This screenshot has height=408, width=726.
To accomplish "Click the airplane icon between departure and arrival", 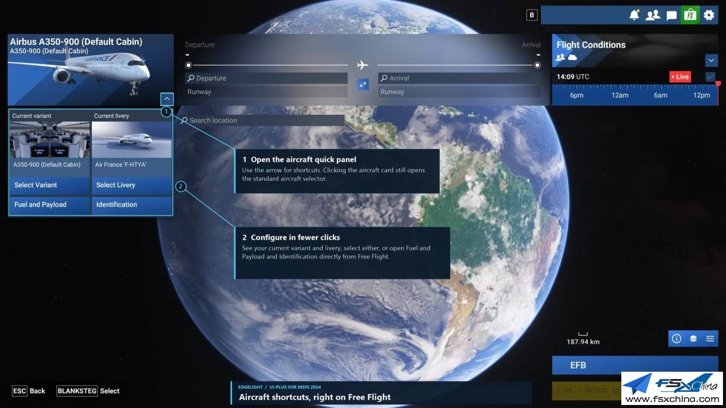I will pyautogui.click(x=363, y=65).
